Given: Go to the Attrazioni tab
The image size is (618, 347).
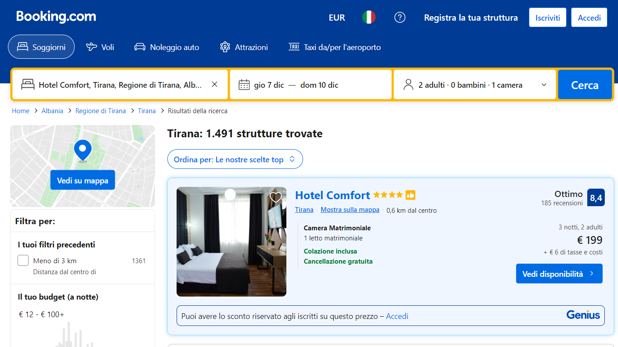Looking at the screenshot, I should (x=244, y=47).
